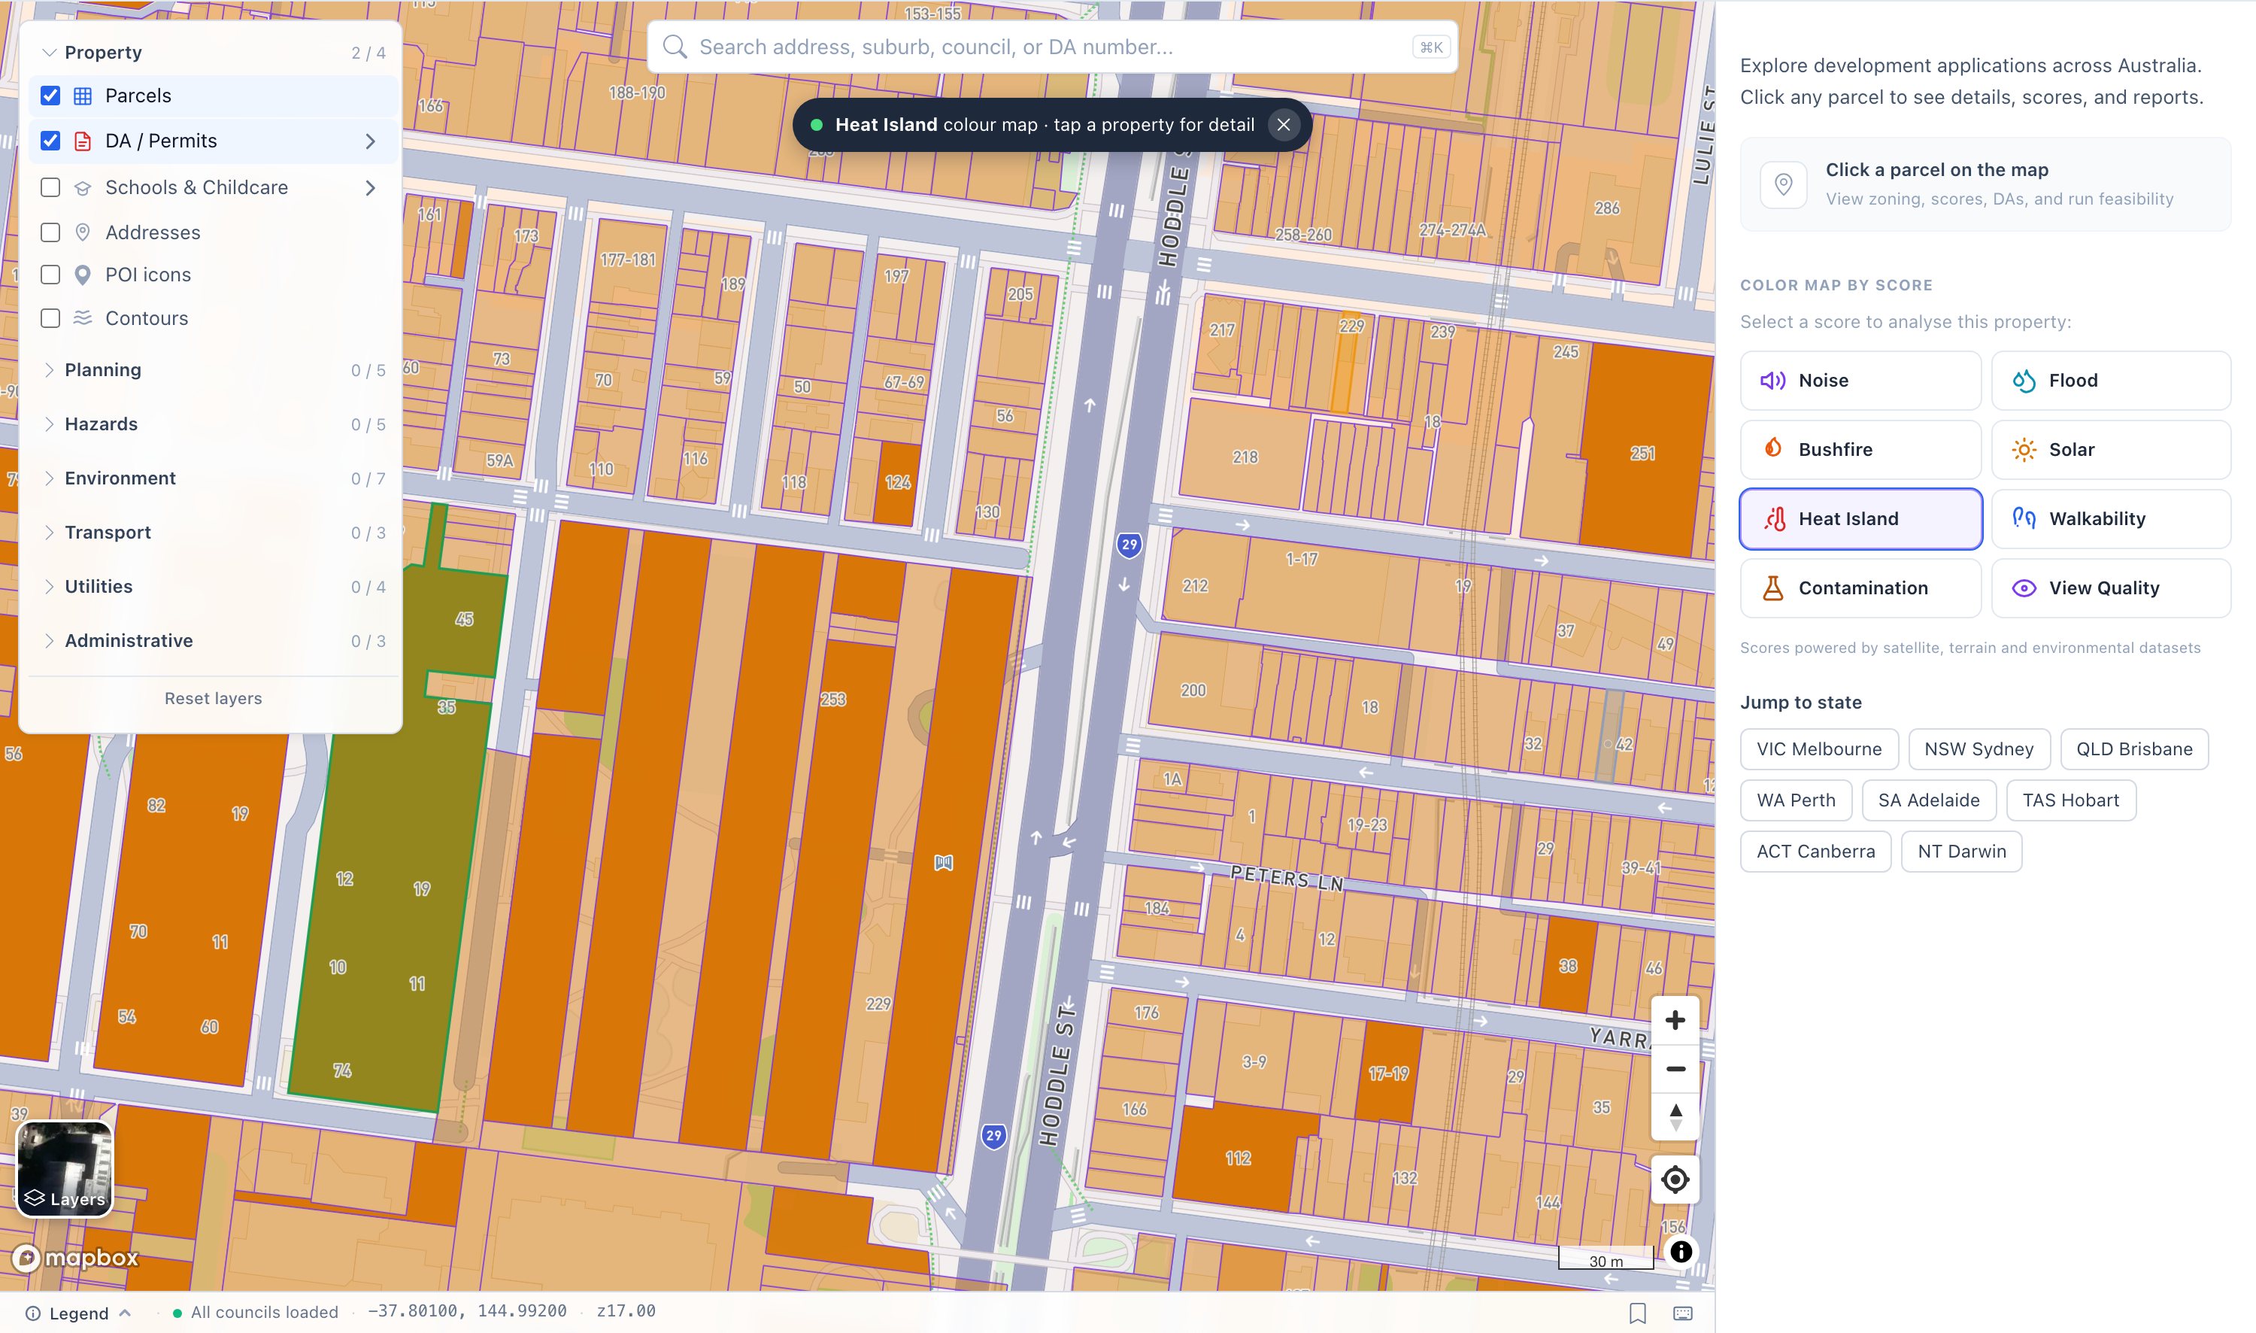
Task: Collapse the Property layer group
Action: pyautogui.click(x=214, y=52)
